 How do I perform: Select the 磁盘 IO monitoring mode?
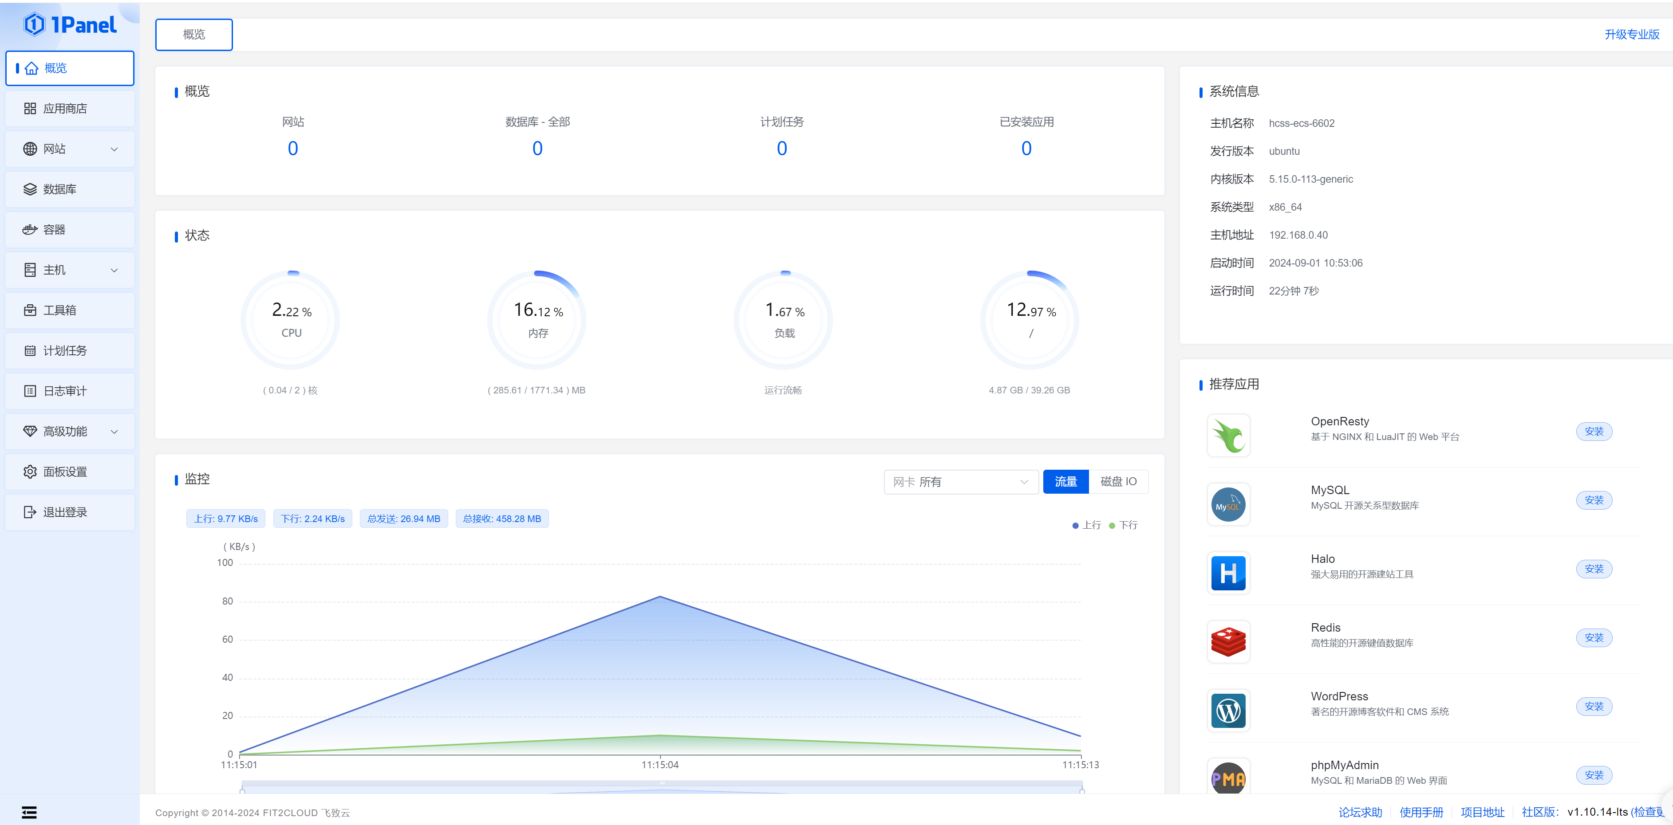pyautogui.click(x=1118, y=482)
